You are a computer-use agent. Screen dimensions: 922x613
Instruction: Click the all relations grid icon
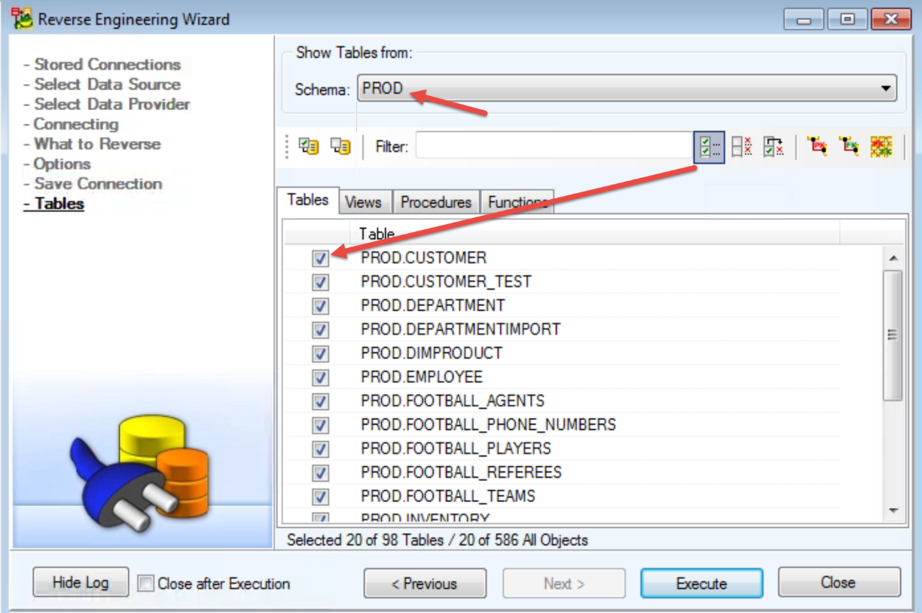(881, 147)
